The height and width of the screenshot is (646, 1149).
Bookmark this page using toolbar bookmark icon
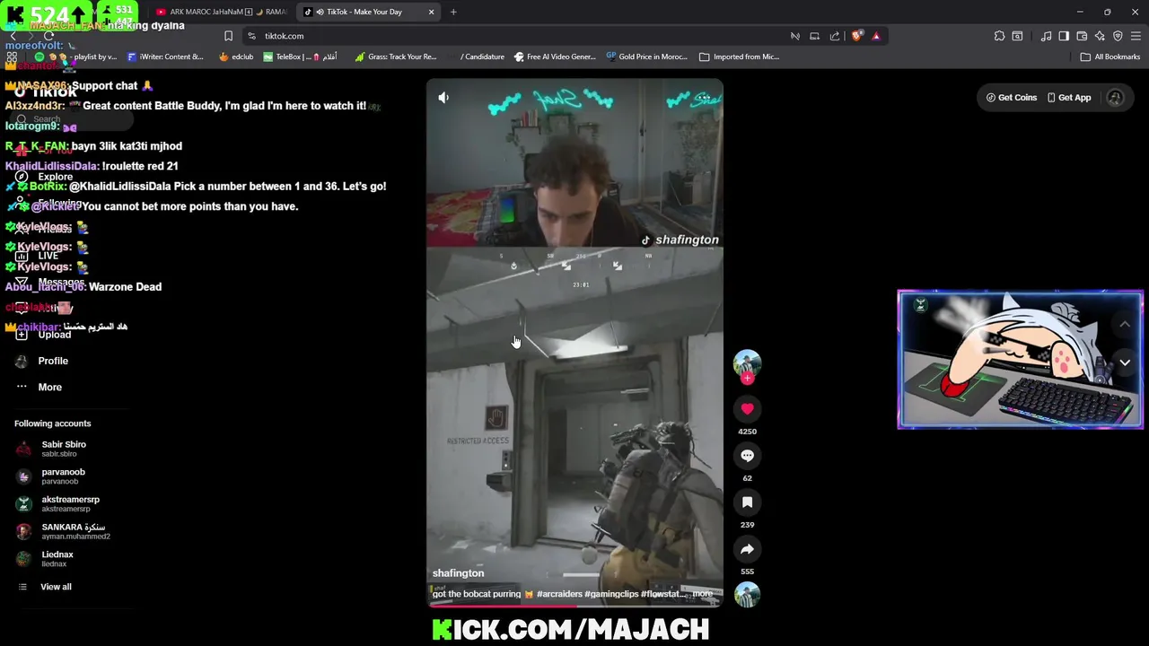[228, 36]
